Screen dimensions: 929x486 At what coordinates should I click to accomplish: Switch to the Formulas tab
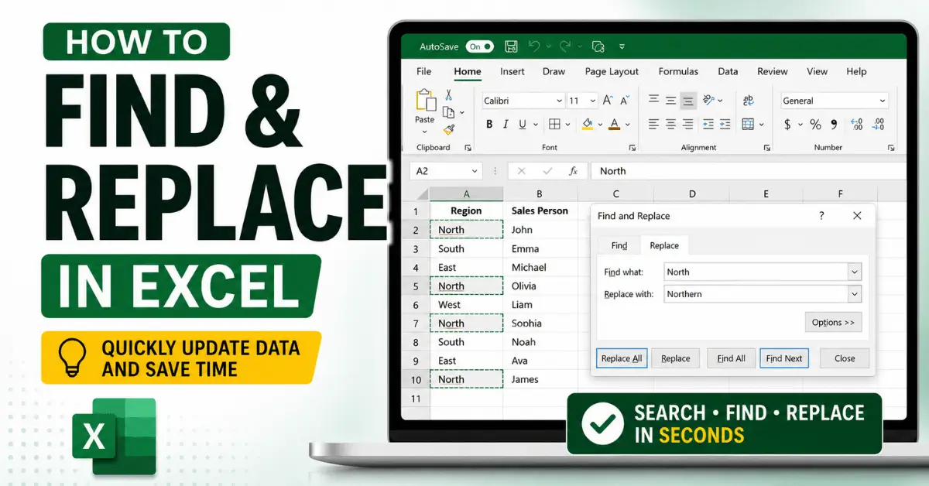(x=678, y=71)
